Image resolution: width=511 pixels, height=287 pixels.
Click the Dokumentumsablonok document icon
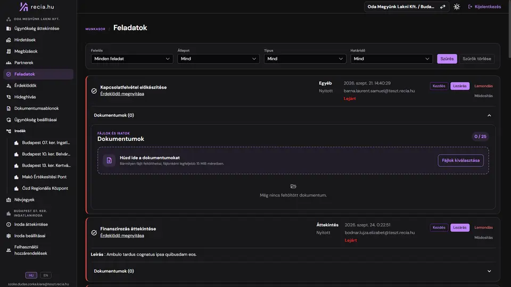[9, 108]
